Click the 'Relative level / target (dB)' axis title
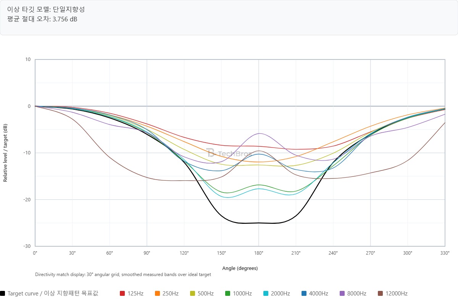458x305 pixels. click(5, 153)
